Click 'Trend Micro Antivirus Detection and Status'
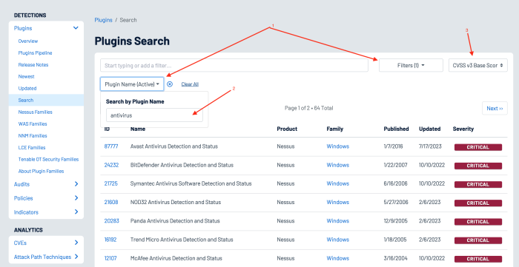Image resolution: width=519 pixels, height=267 pixels. pos(182,240)
